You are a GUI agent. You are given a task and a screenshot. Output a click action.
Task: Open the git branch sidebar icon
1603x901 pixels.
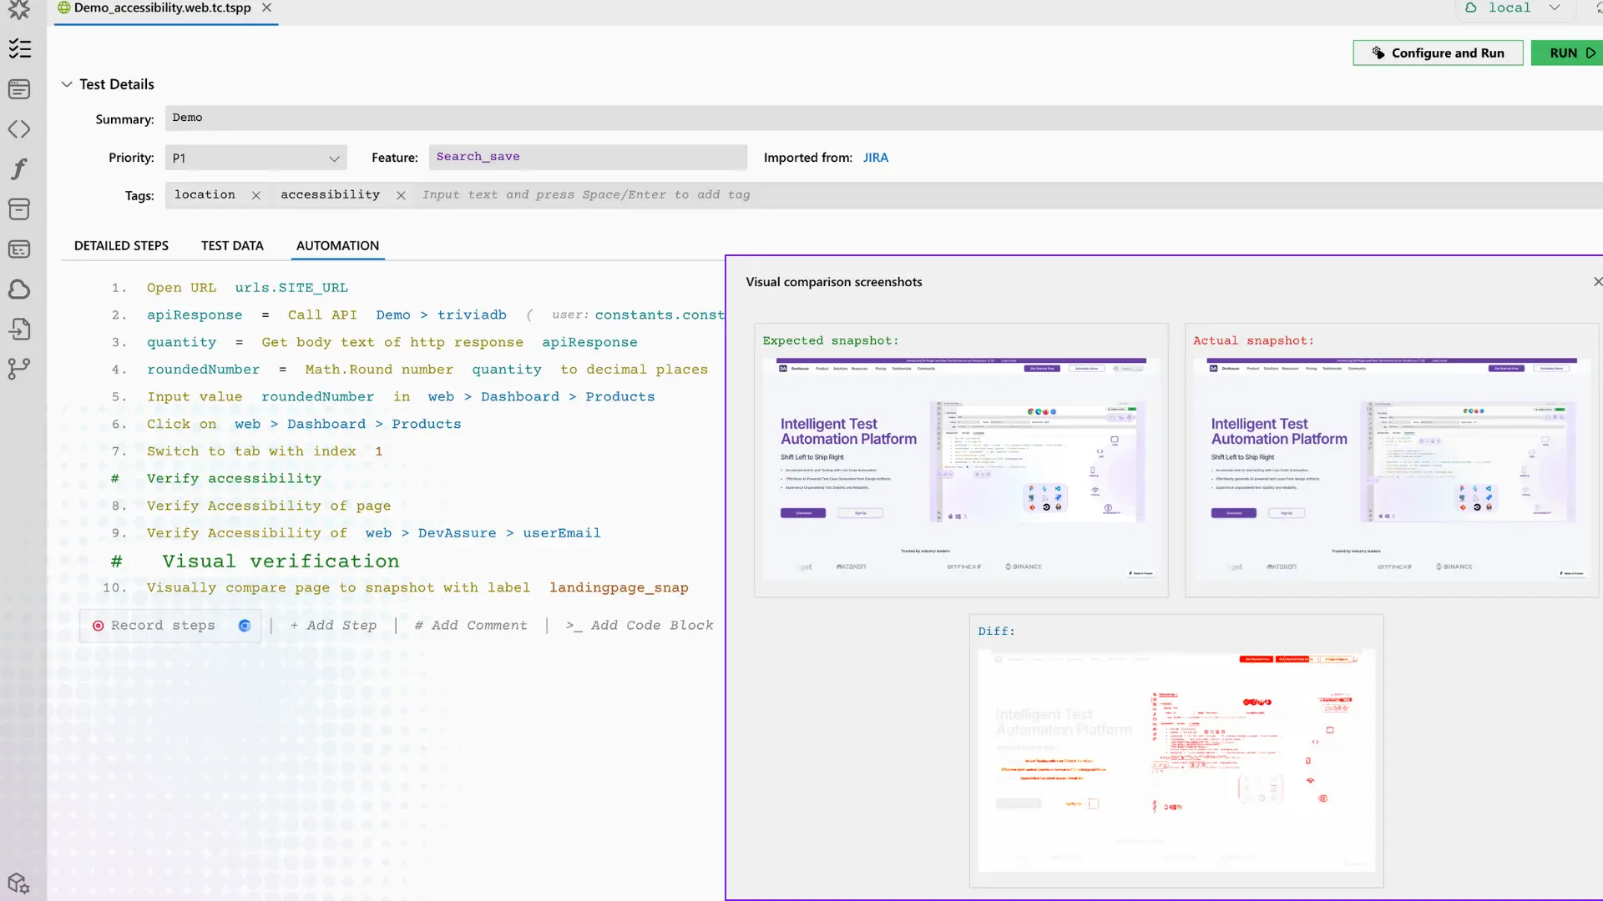tap(19, 369)
